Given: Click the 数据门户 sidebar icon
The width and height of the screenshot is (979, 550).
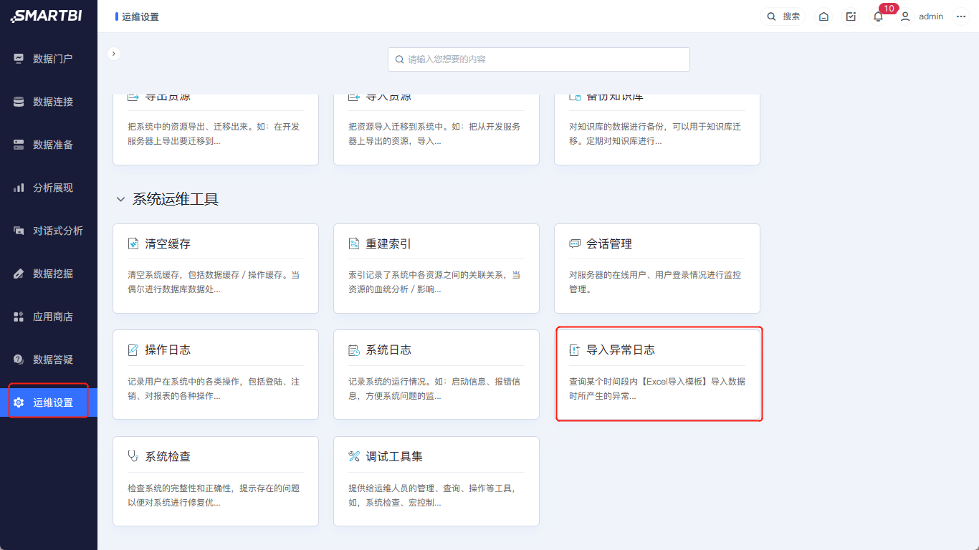Looking at the screenshot, I should click(x=19, y=59).
